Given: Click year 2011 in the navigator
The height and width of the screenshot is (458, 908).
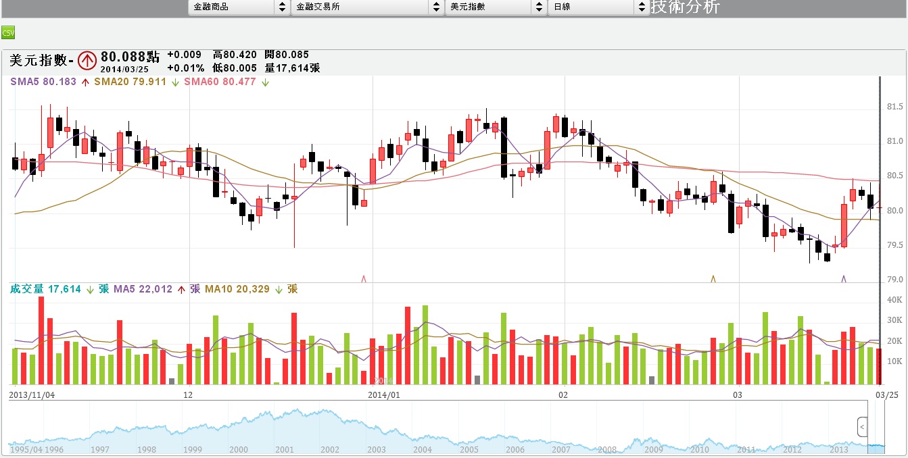Looking at the screenshot, I should (x=746, y=449).
